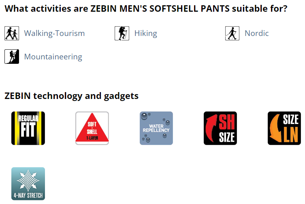The image size is (305, 204).
Task: Click the activities suitable-for heading
Action: click(146, 8)
